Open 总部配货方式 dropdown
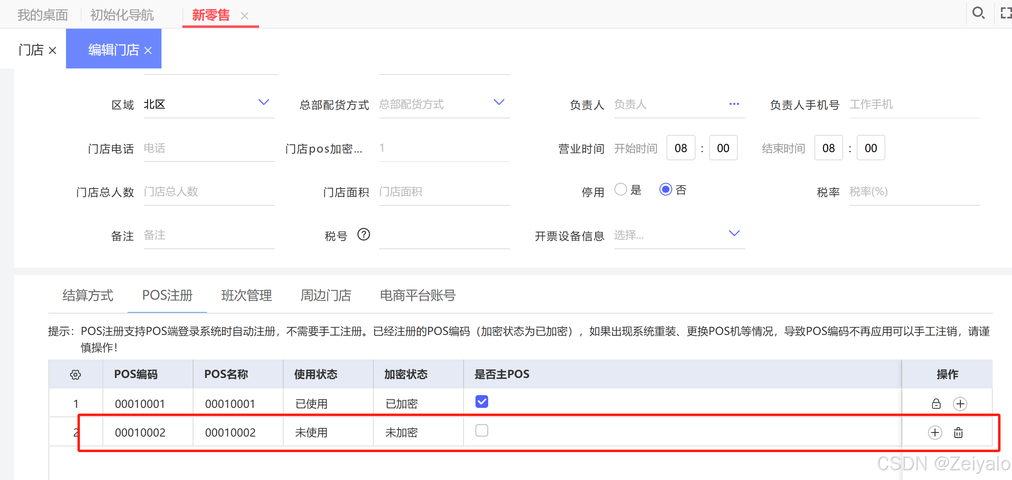 click(499, 102)
